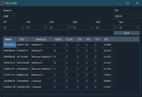Decrease SpD IV with down arrow
The width and height of the screenshot is (142, 97).
point(115,28)
